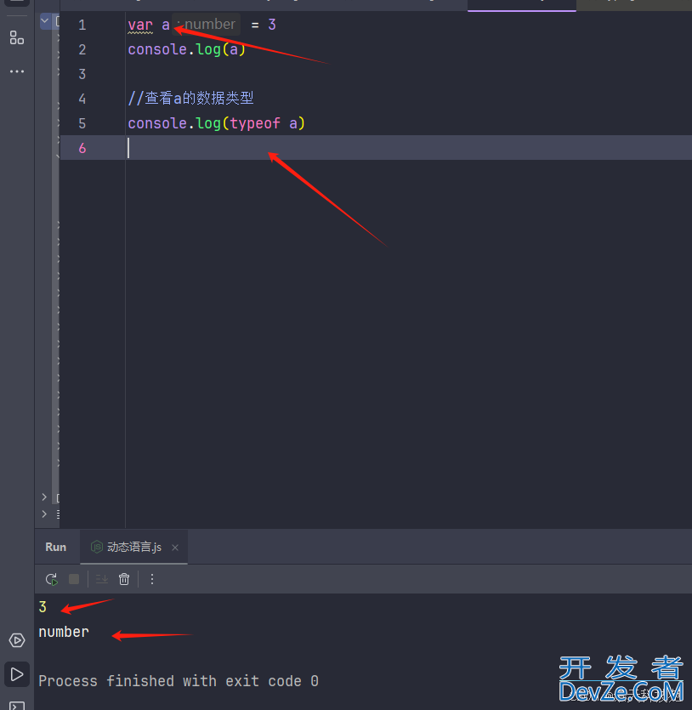Click the Stop process button

(74, 579)
